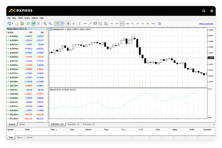
Task: Click the chart tabs scroll arrow
Action: coord(214,125)
